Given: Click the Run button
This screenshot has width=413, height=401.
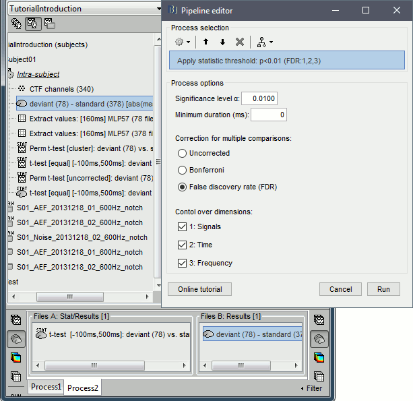Looking at the screenshot, I should click(383, 289).
